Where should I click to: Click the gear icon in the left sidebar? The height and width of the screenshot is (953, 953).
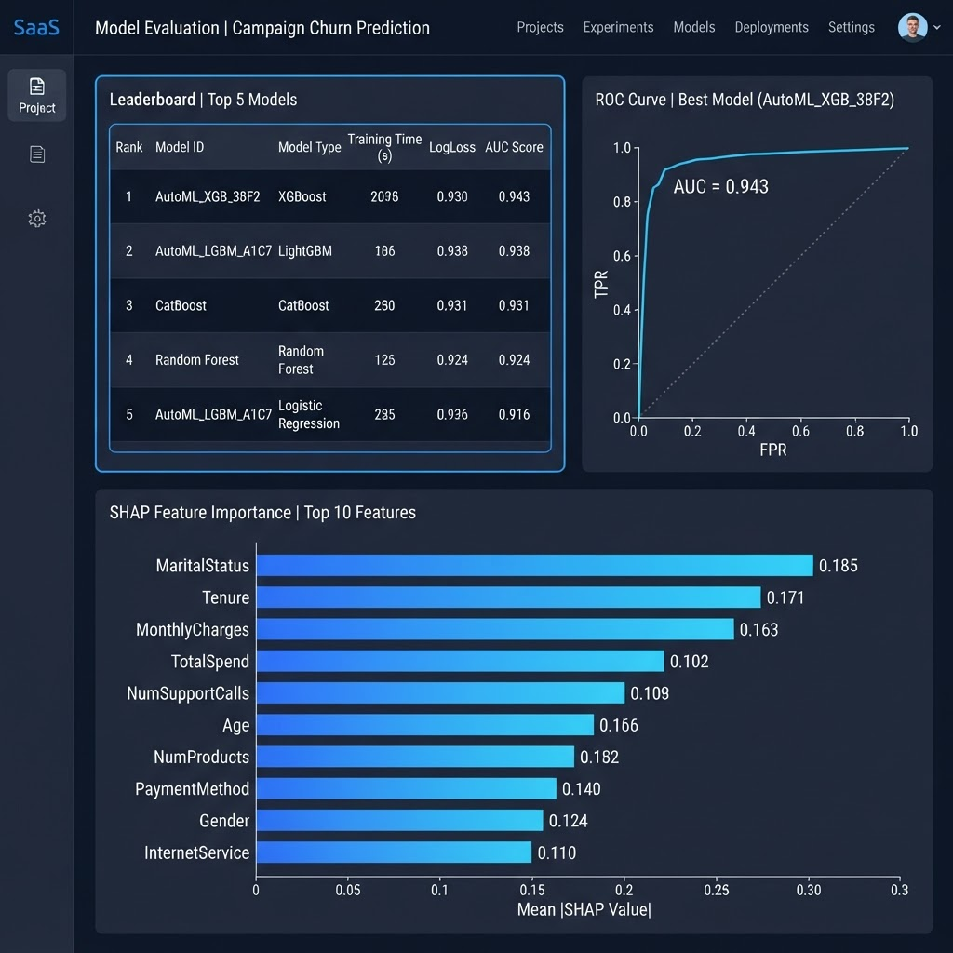tap(37, 219)
